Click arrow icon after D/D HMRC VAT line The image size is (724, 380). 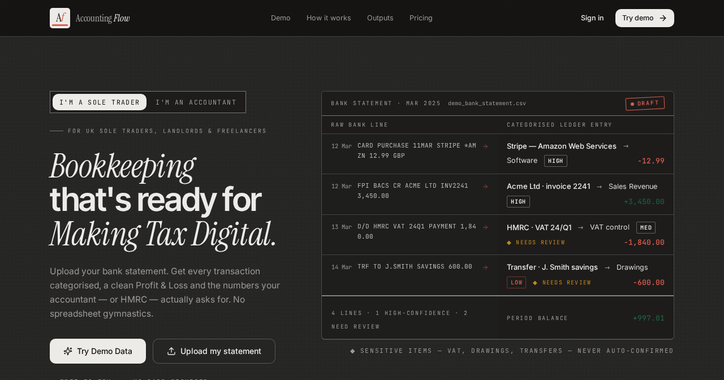point(486,227)
